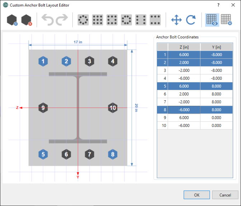Click the add anchor bolt icon
The height and width of the screenshot is (206, 241).
click(13, 20)
